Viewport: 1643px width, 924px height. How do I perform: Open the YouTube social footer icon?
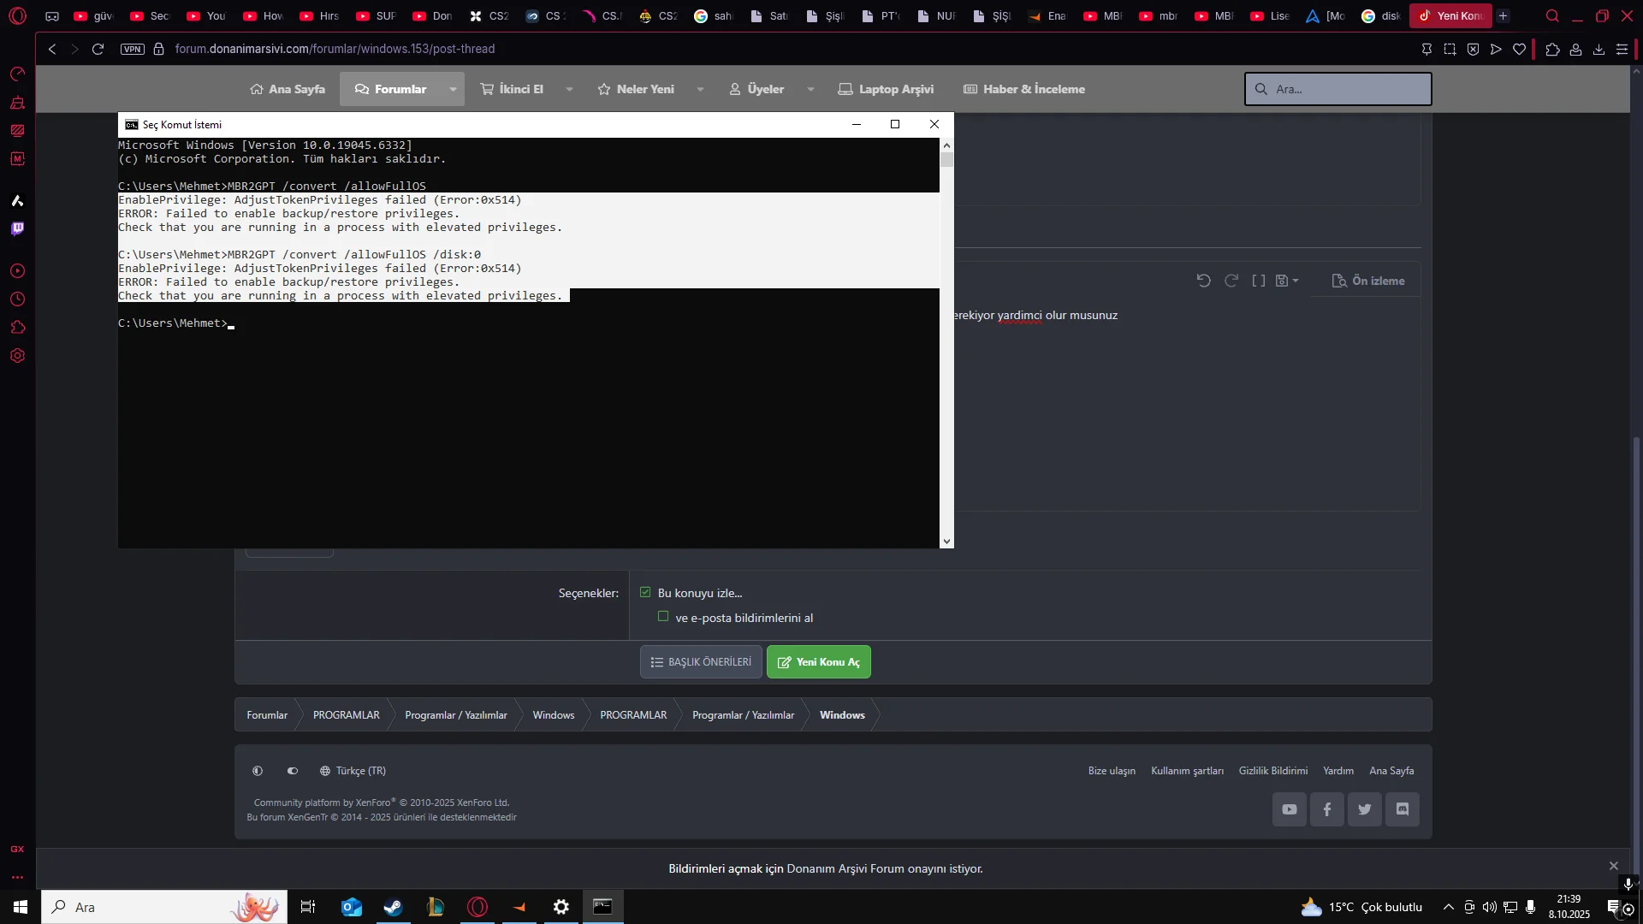click(x=1289, y=809)
